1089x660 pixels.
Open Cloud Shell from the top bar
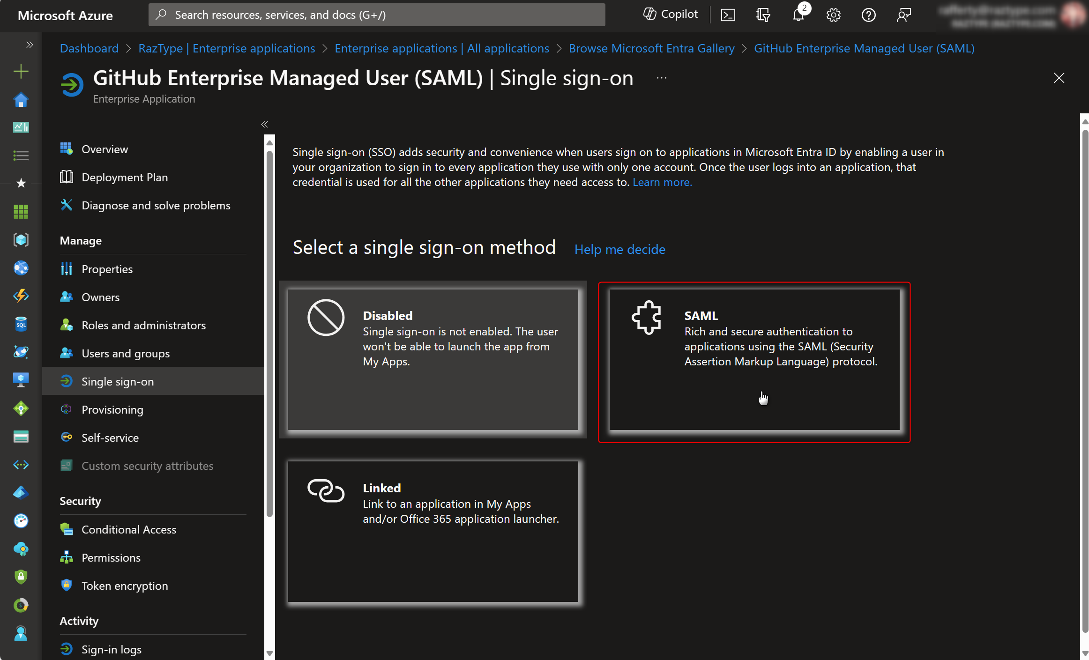728,15
